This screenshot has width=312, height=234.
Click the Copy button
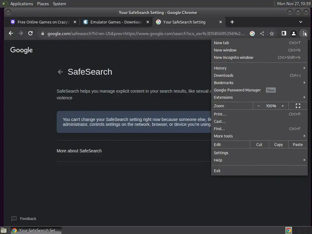pos(278,145)
